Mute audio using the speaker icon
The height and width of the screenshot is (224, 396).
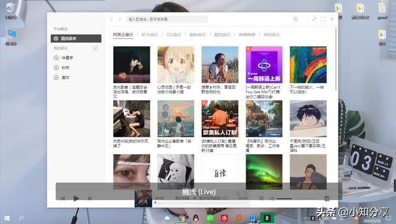[272, 199]
